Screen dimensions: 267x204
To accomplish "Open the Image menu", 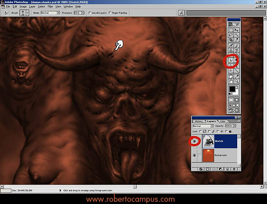I will [23, 7].
